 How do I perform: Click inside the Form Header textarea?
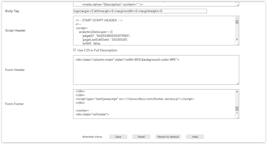[156, 70]
